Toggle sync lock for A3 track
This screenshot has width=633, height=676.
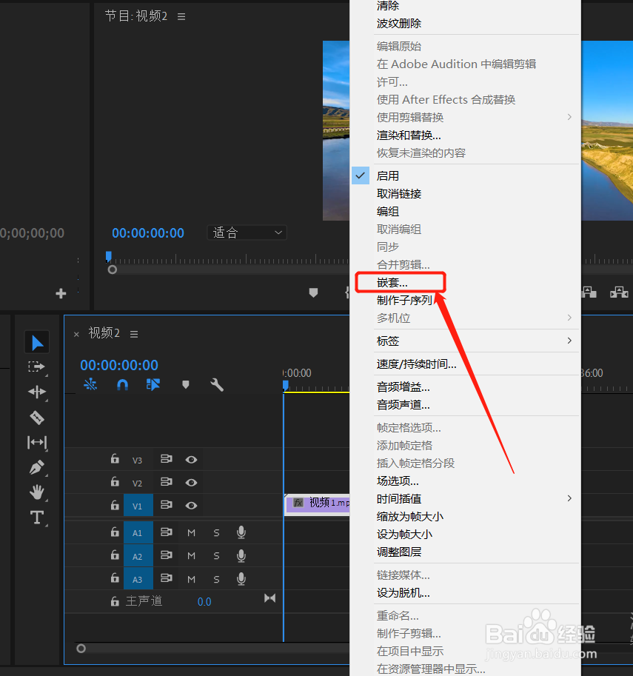click(x=167, y=578)
